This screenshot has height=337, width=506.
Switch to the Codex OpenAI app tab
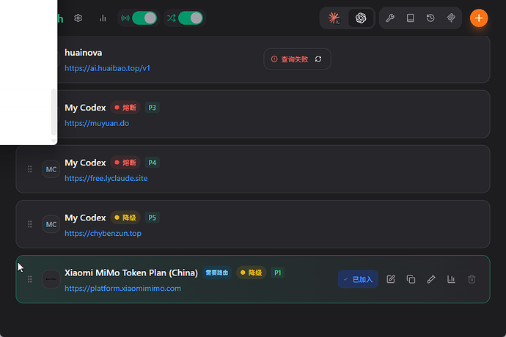tap(361, 18)
